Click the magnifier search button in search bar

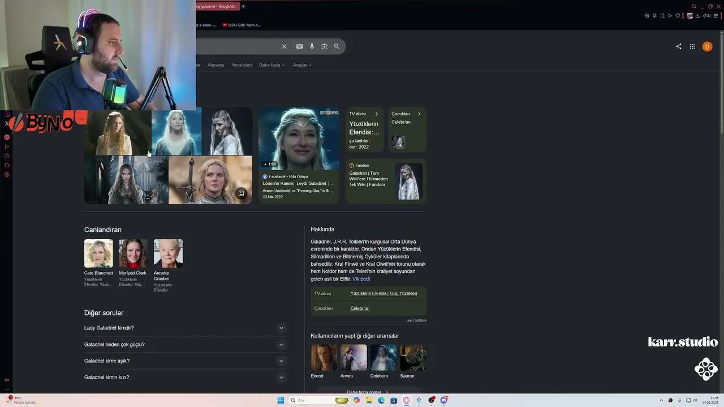coord(337,46)
